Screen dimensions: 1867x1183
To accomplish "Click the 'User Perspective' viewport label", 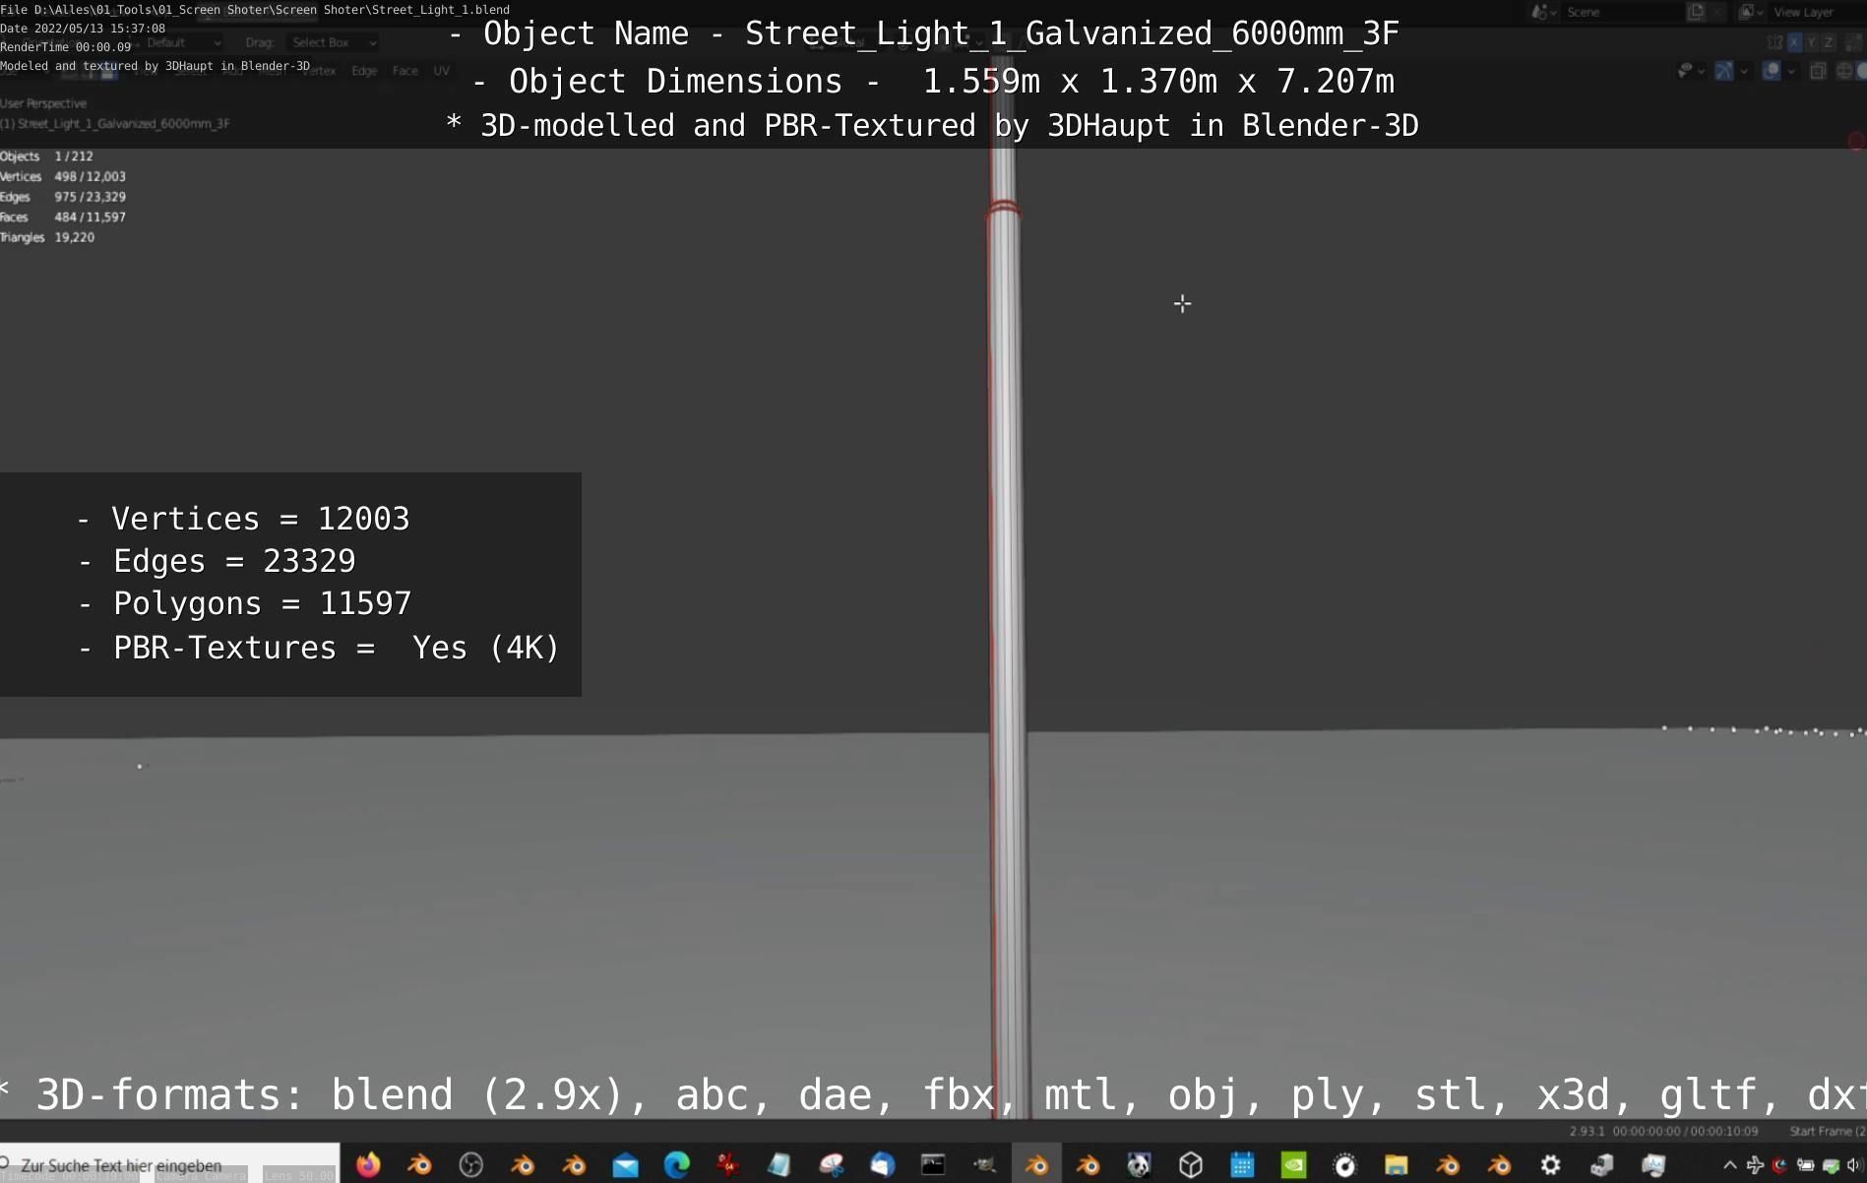I will pos(43,103).
